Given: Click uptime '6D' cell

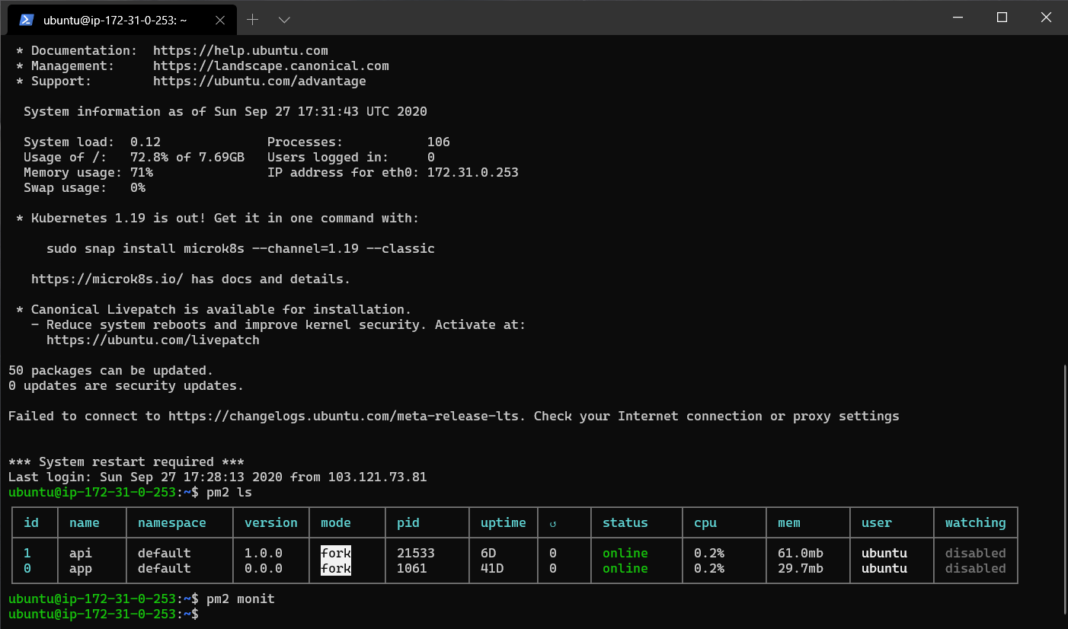Looking at the screenshot, I should click(488, 554).
